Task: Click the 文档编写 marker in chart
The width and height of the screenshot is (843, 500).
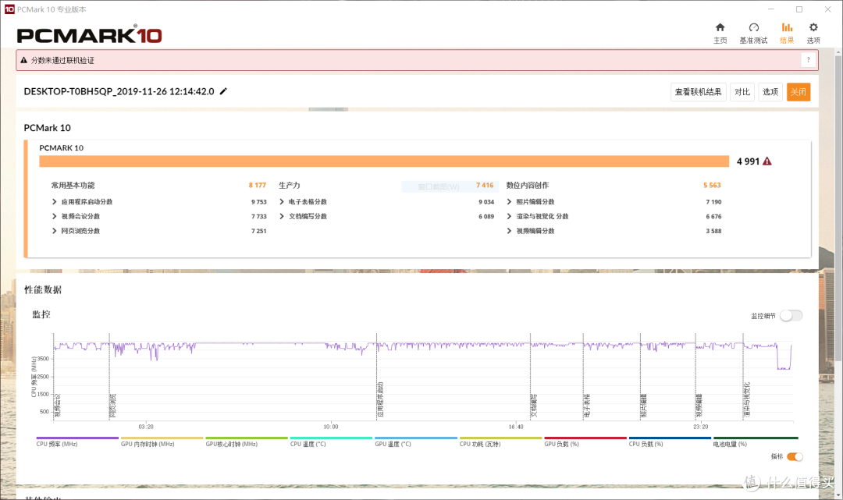Action: (534, 406)
